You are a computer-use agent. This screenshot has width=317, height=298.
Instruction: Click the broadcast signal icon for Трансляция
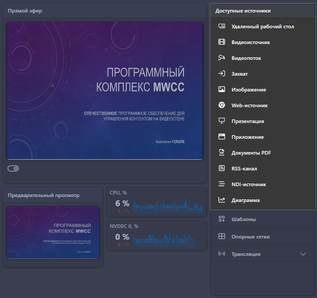[x=222, y=254]
